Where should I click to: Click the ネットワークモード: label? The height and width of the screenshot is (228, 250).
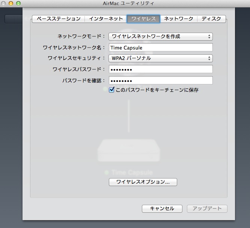81,36
